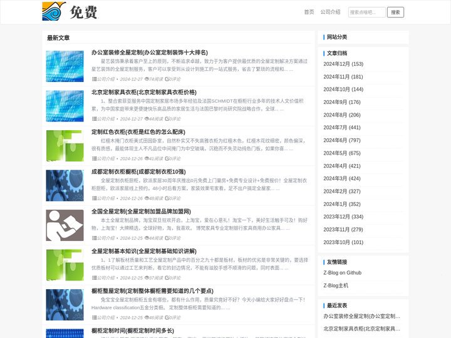
Task: Click reader thumbnail of 全国全屋定制 article
Action: click(65, 225)
